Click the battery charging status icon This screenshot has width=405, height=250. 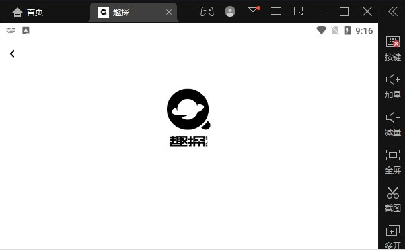tap(348, 30)
